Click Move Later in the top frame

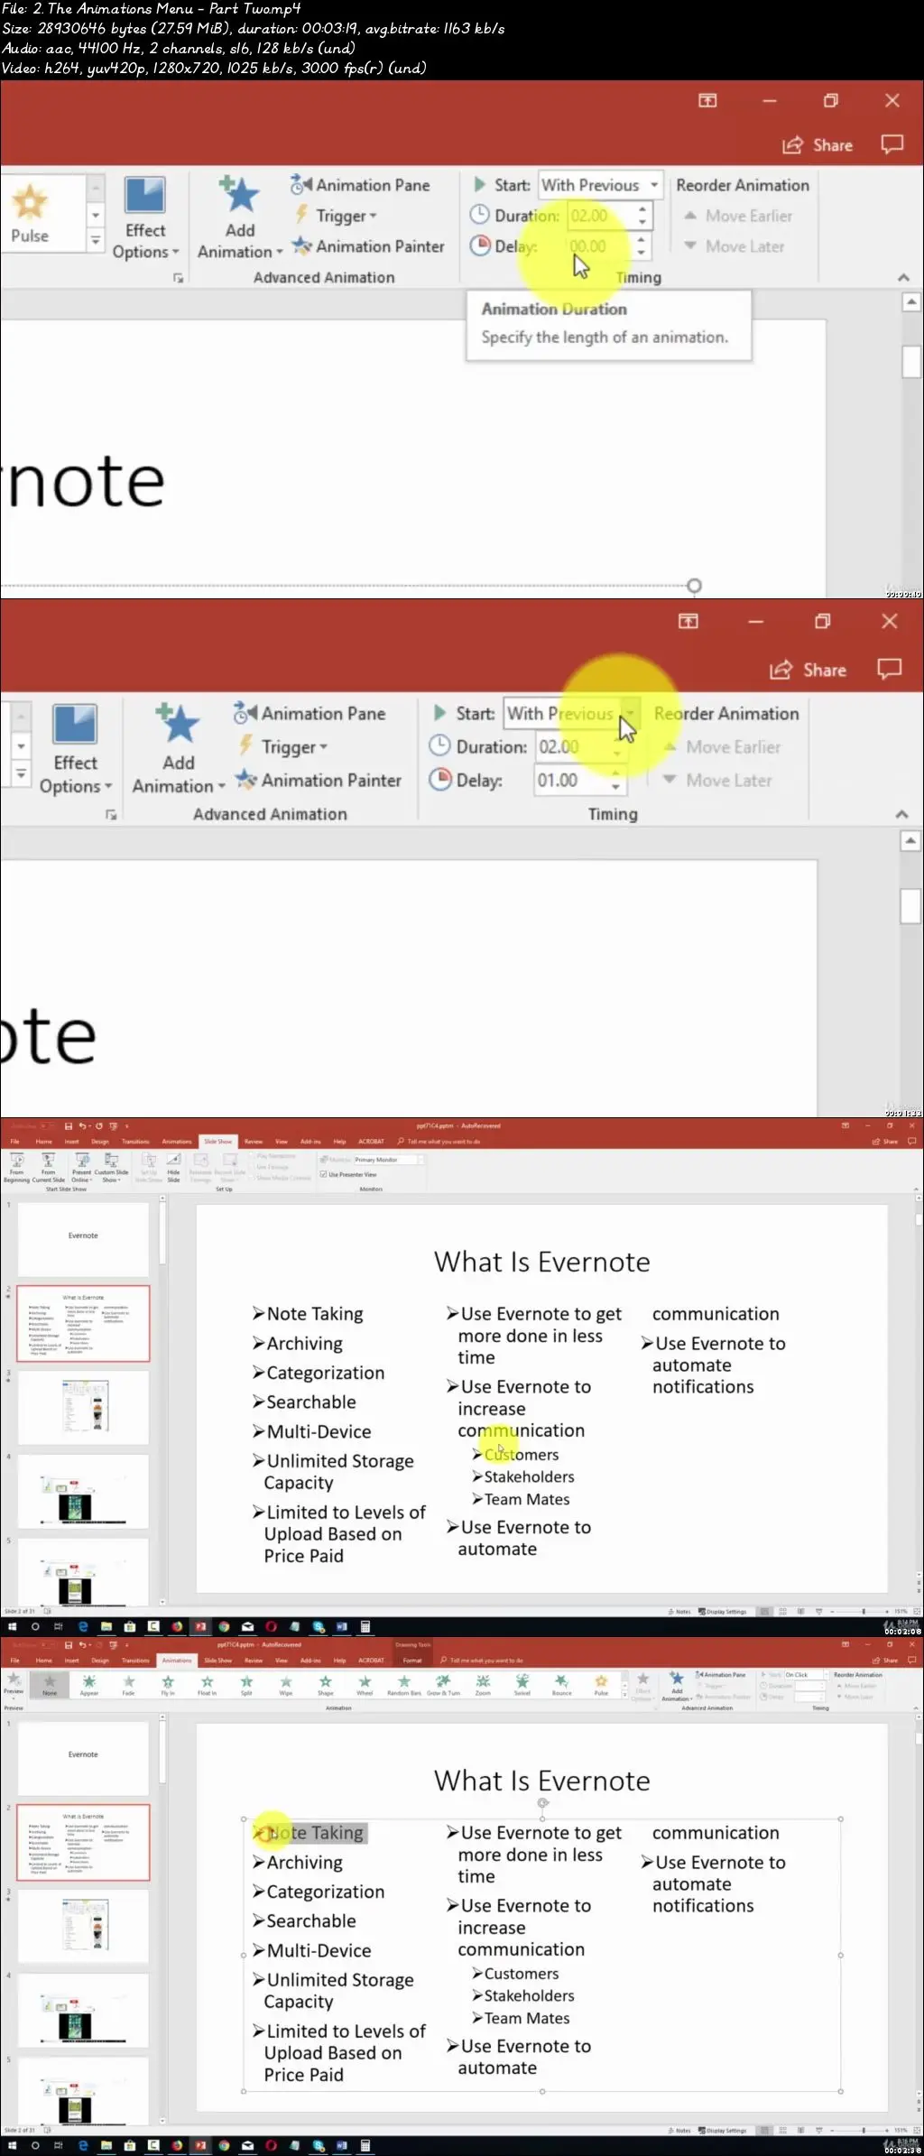pos(735,246)
